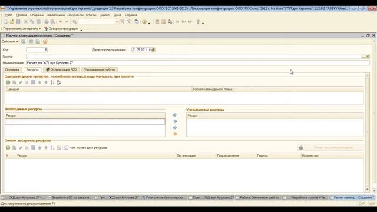Open the select button of Группа field
This screenshot has height=212, width=377.
[x=363, y=57]
